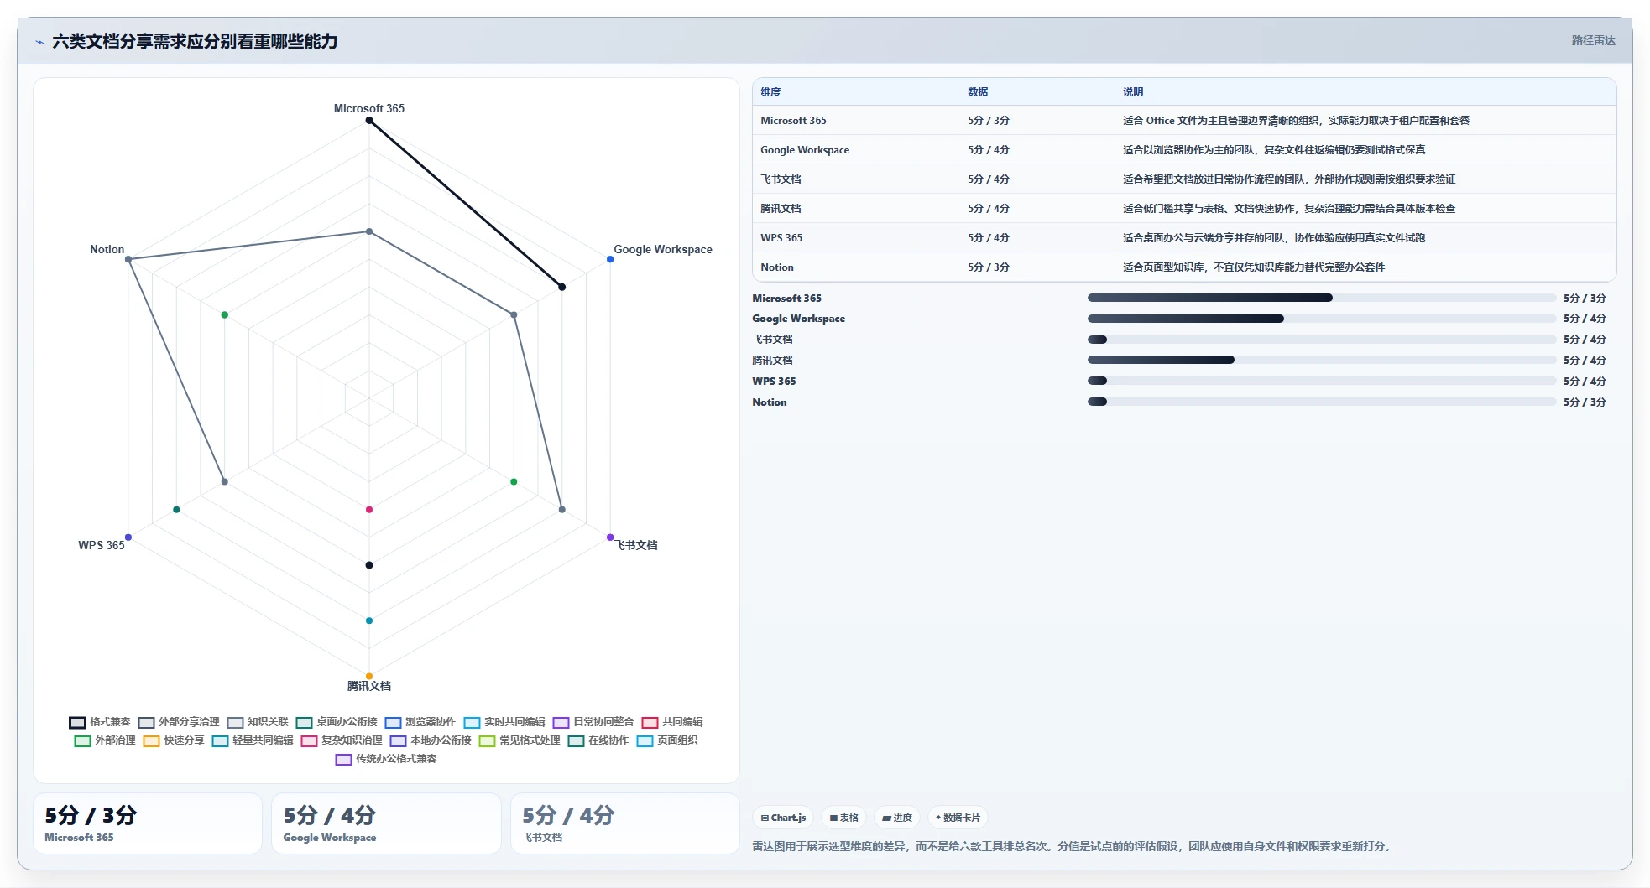
Task: Click the 飞书文档 progress bar
Action: (x=1322, y=340)
